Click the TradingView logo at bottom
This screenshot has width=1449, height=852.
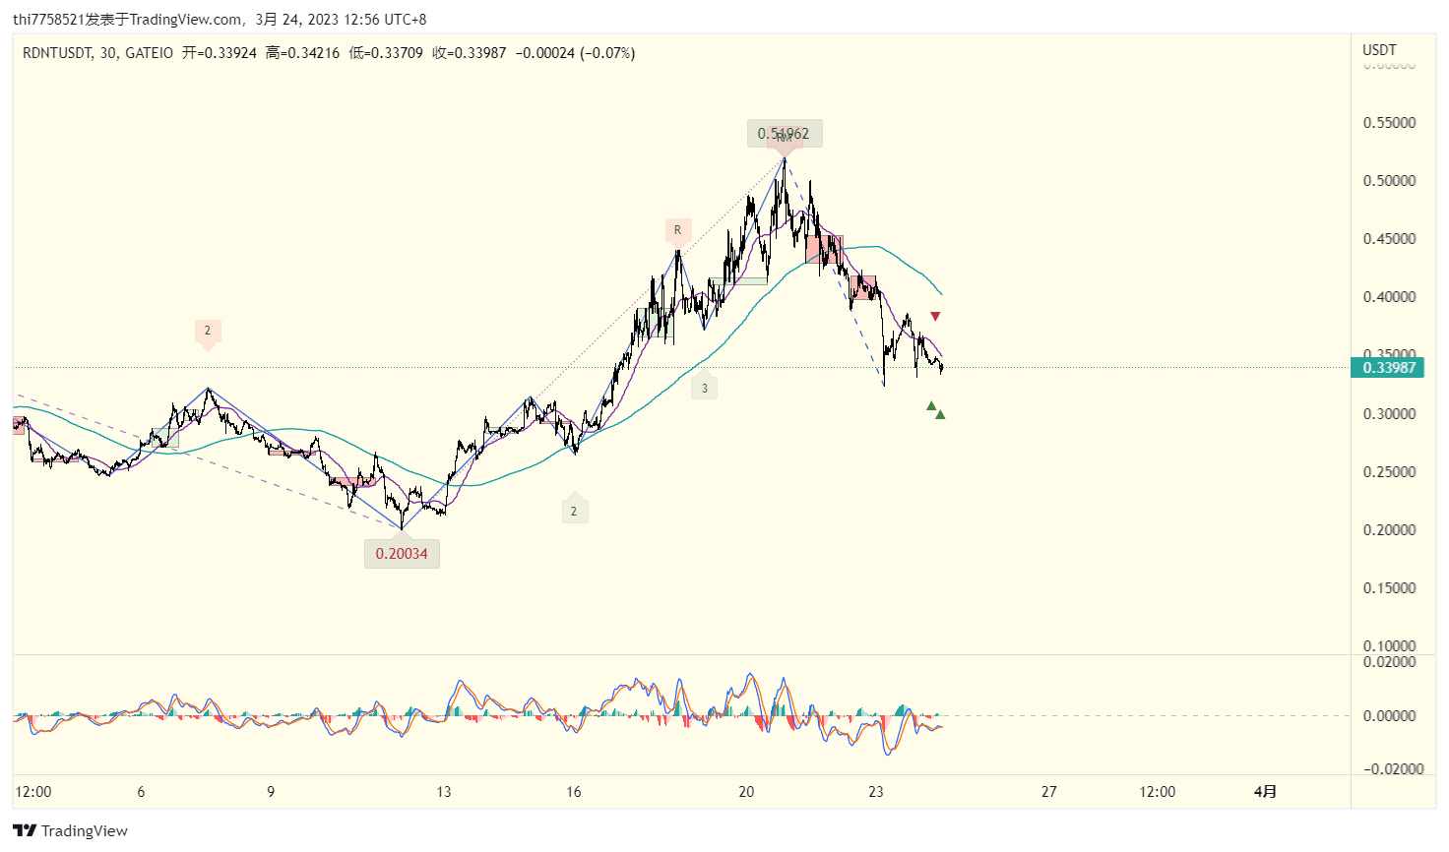click(x=70, y=830)
